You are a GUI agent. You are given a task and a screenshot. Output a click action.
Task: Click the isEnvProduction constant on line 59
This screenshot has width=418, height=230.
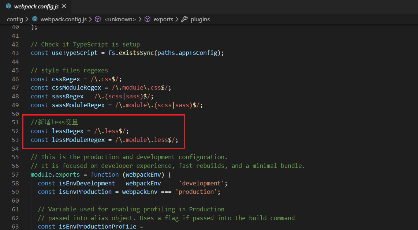tap(85, 192)
